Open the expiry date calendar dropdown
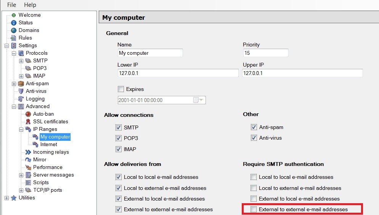 point(199,100)
